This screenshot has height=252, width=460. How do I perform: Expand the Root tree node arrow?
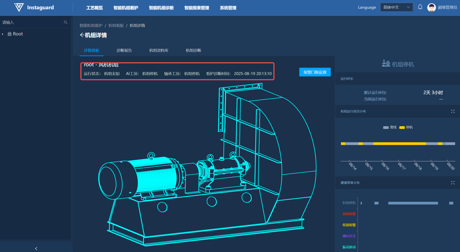3,34
